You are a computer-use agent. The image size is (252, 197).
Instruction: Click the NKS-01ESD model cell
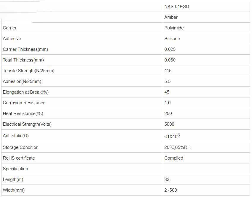click(176, 7)
